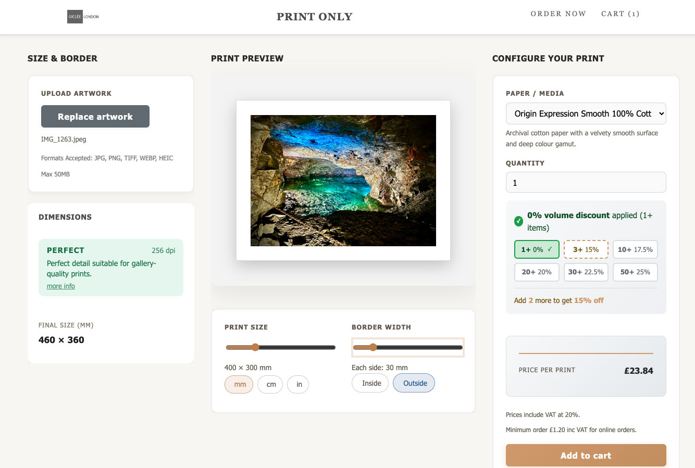
Task: Open the Paper / Media dropdown
Action: click(x=586, y=113)
